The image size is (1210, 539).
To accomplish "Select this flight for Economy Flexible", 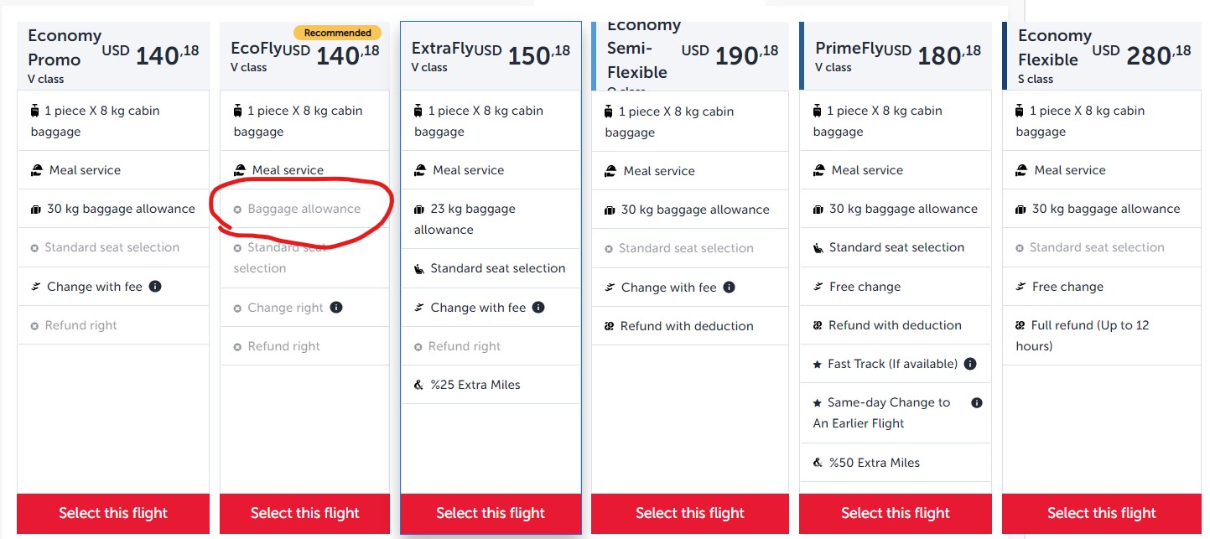I will tap(1101, 513).
